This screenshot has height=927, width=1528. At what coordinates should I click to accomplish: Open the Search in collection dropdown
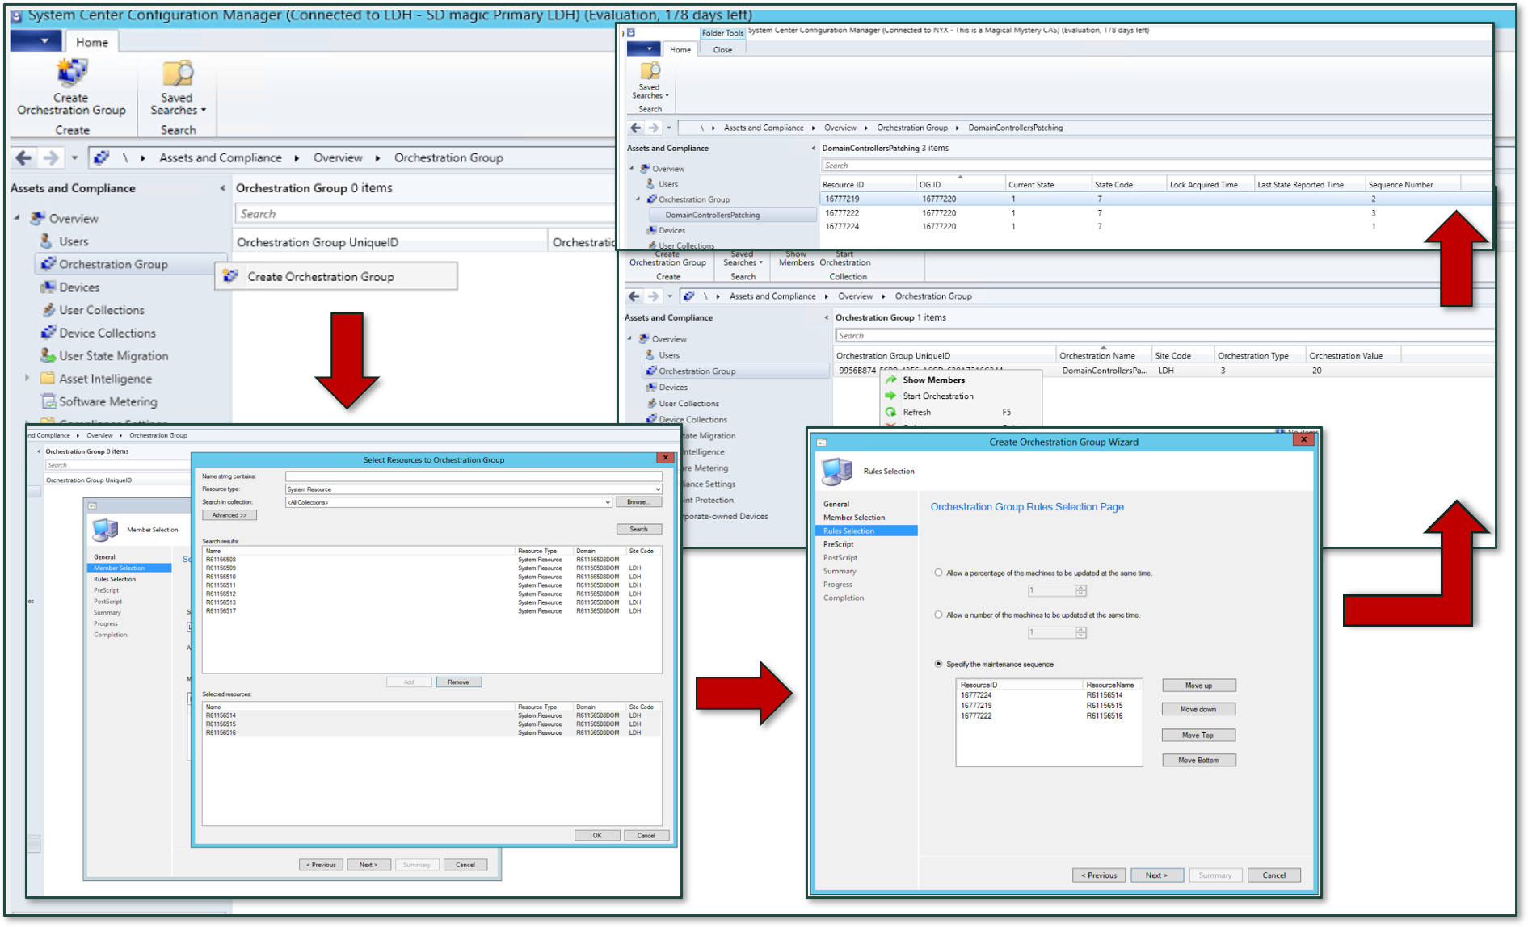coord(606,501)
